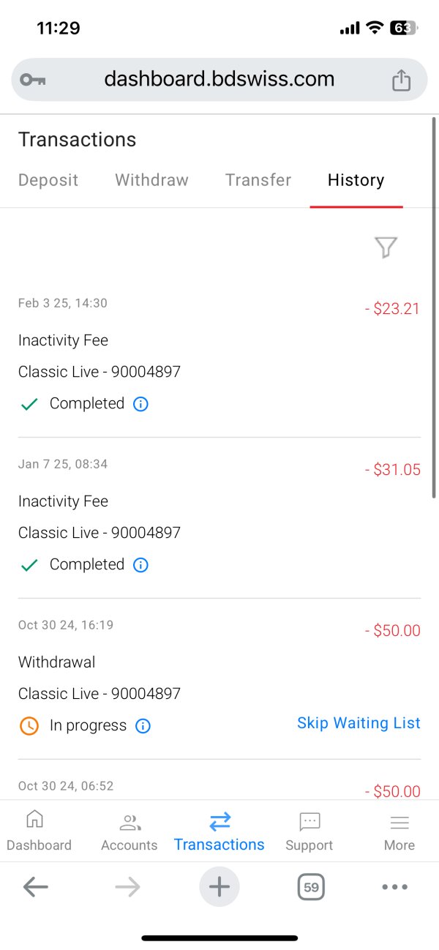Go to Dashboard in bottom navigation
The image size is (439, 950).
tap(39, 831)
